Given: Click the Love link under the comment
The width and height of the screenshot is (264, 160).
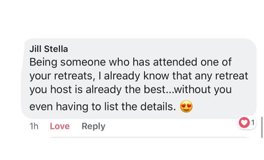Looking at the screenshot, I should (x=60, y=126).
